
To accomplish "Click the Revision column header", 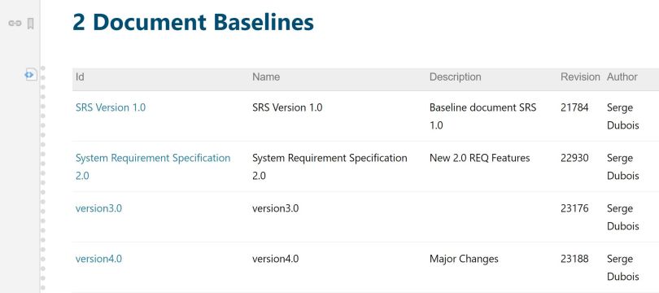I will pos(580,77).
